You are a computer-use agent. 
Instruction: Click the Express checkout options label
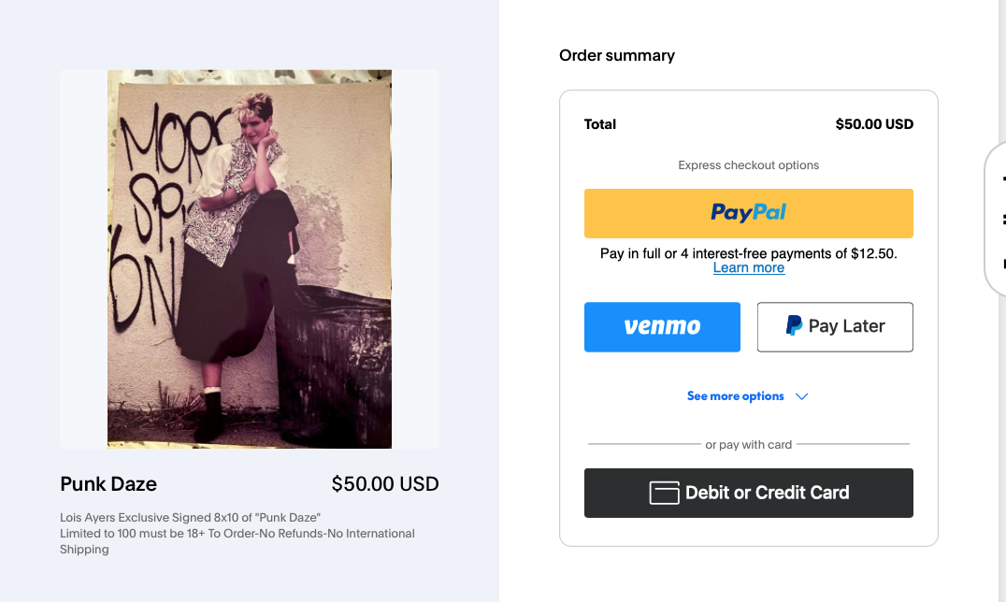[x=748, y=165]
